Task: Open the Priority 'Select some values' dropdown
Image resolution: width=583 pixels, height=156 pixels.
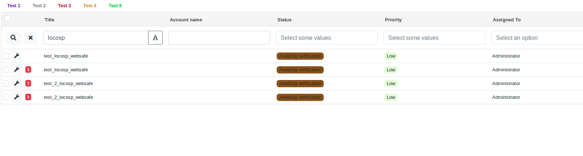Action: [x=434, y=38]
